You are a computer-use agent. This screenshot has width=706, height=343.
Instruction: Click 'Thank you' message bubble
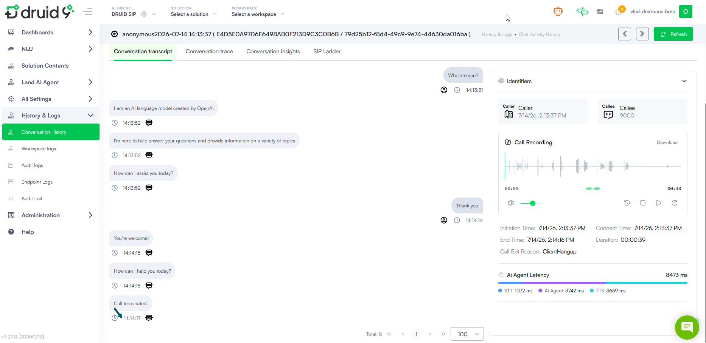coord(467,206)
